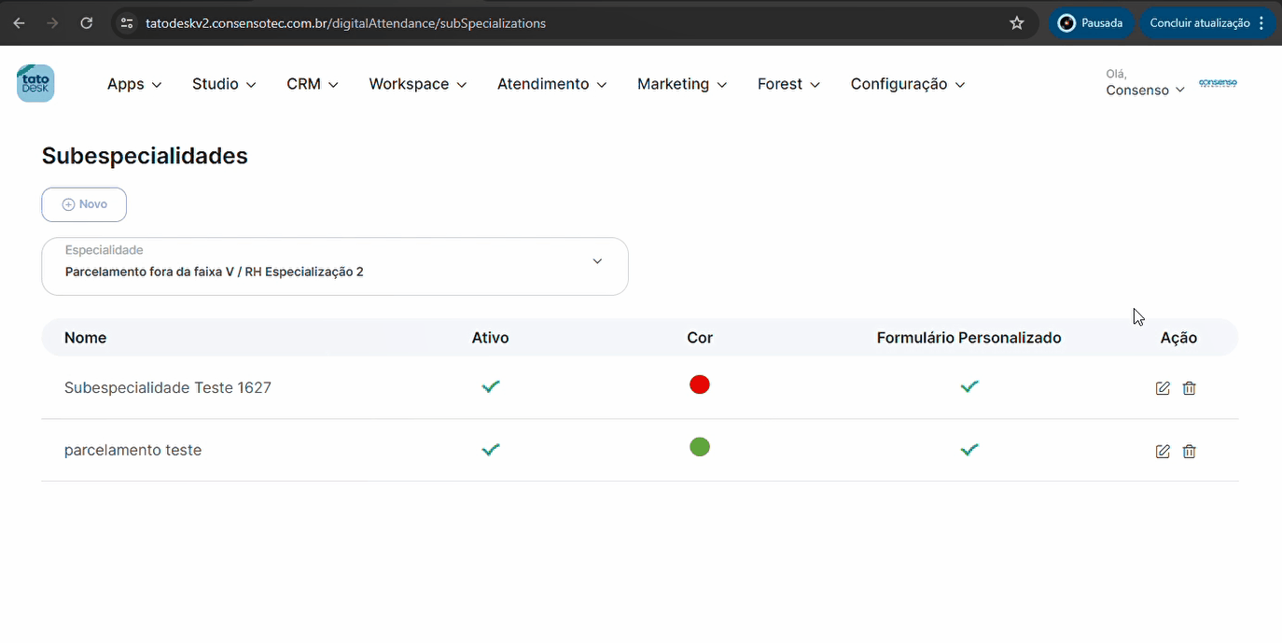This screenshot has width=1282, height=643.
Task: Click trash icon for Subespecialidade Teste 1627
Action: pyautogui.click(x=1189, y=388)
